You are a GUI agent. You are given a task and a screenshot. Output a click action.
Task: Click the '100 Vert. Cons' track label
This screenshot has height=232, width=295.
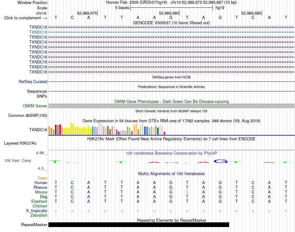coord(17,160)
